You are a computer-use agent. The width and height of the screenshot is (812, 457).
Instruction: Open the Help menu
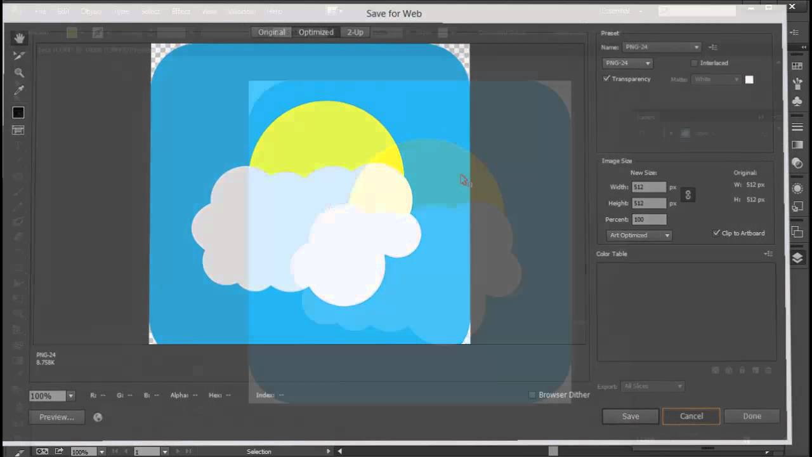coord(275,11)
